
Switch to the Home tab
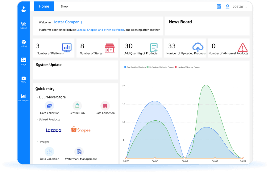[44, 6]
